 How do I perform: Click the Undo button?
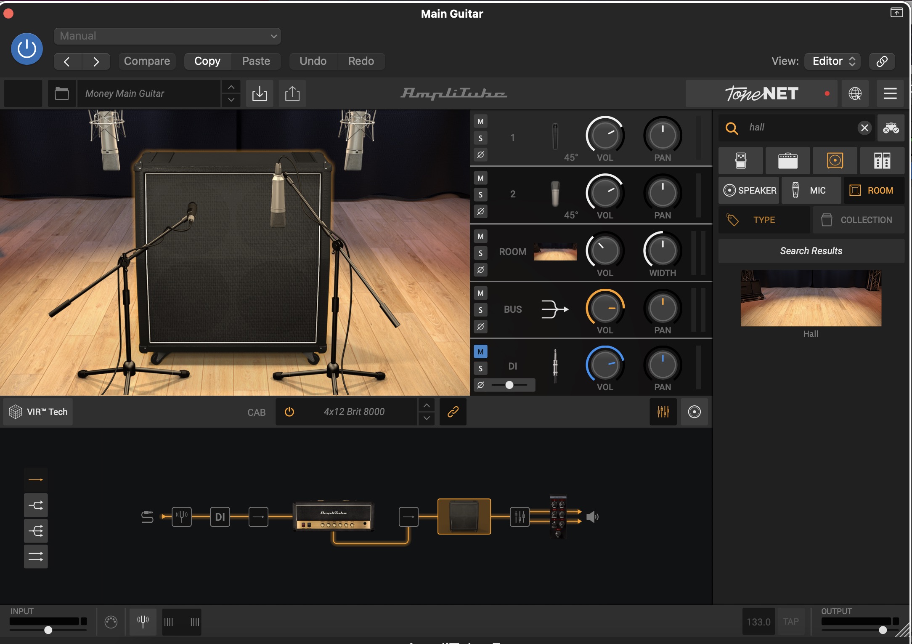coord(313,61)
